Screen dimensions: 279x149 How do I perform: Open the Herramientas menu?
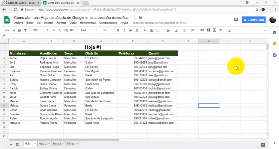88,23
